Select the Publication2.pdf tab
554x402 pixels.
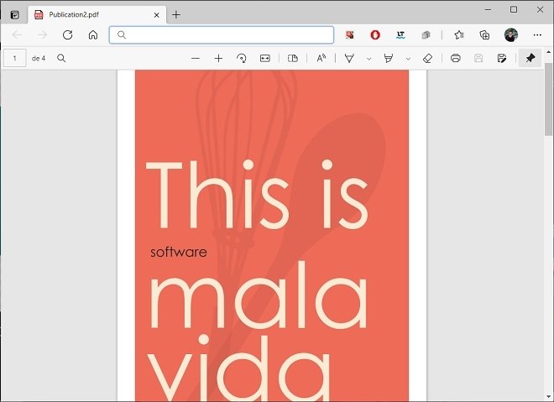tap(97, 15)
